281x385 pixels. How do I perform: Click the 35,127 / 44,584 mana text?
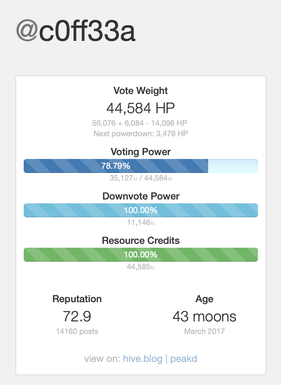point(140,178)
